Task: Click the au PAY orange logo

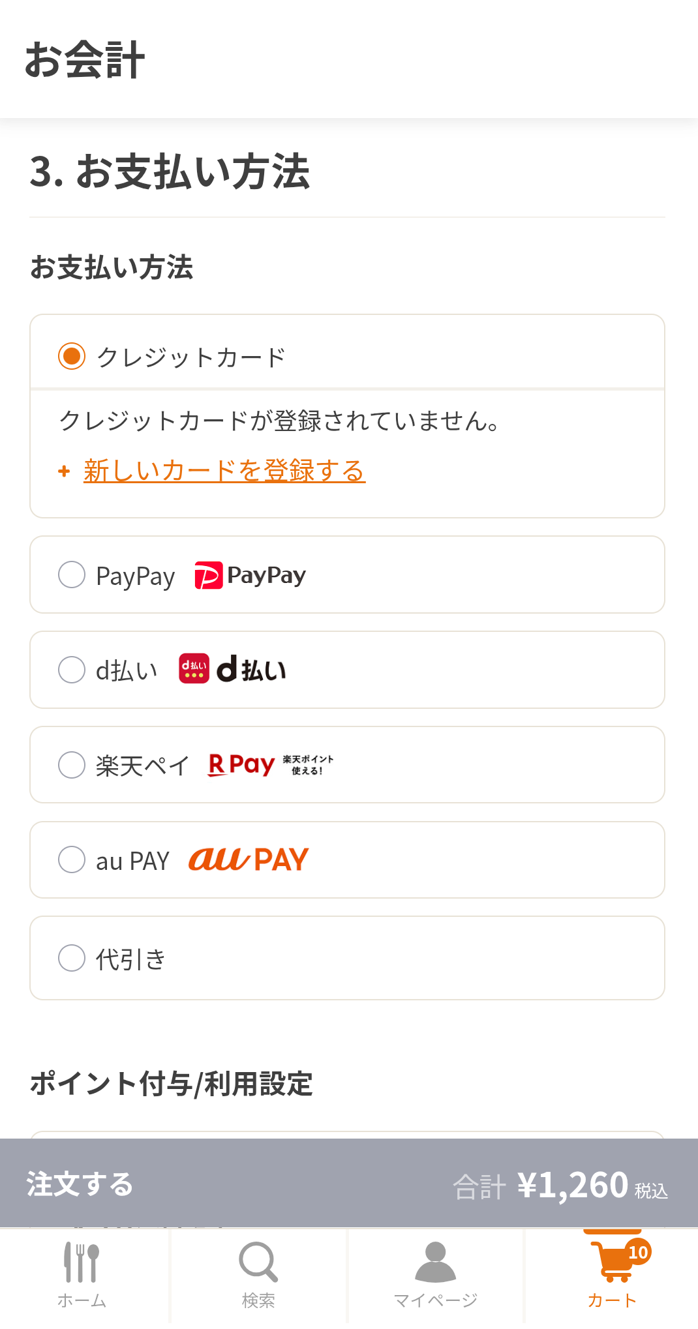Action: pyautogui.click(x=249, y=859)
